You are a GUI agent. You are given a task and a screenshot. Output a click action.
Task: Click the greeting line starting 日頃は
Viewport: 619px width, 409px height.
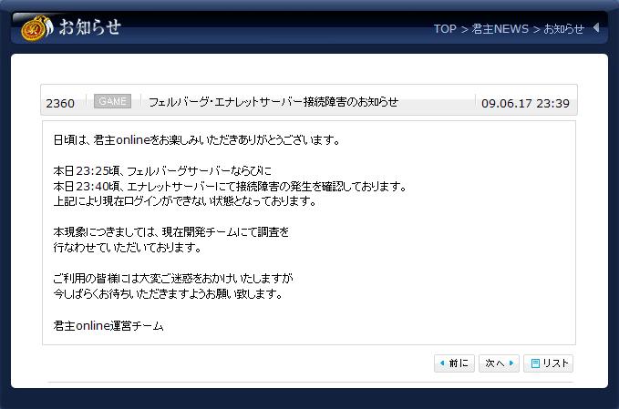[196, 140]
